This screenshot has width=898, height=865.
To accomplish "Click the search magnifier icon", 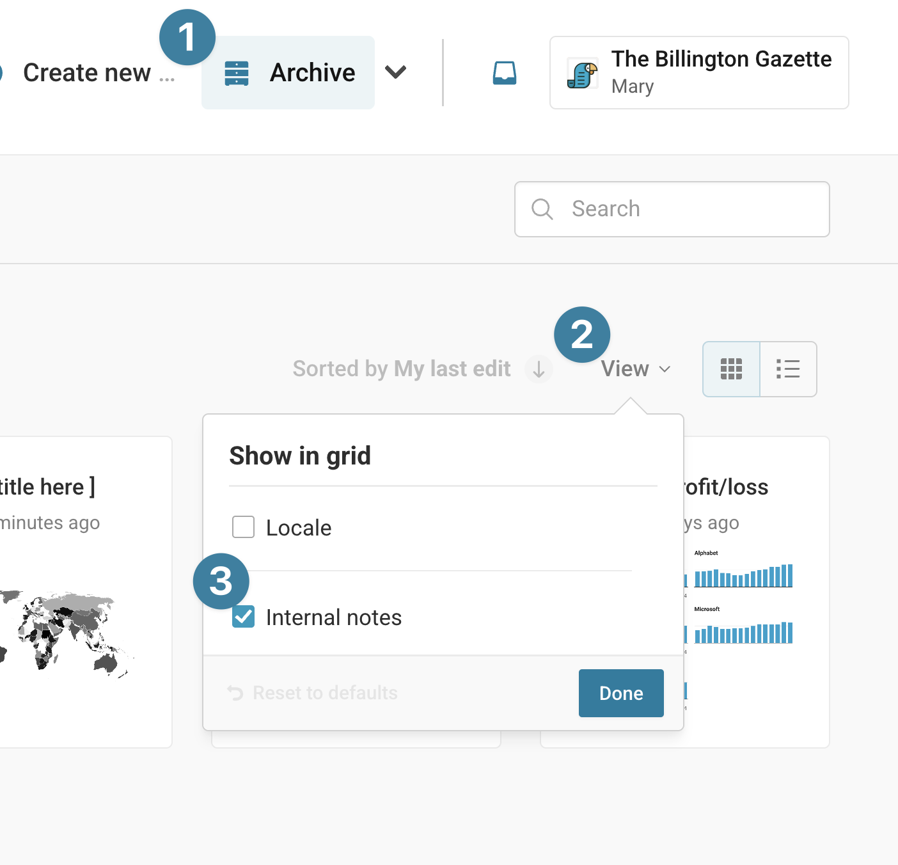I will [x=542, y=209].
